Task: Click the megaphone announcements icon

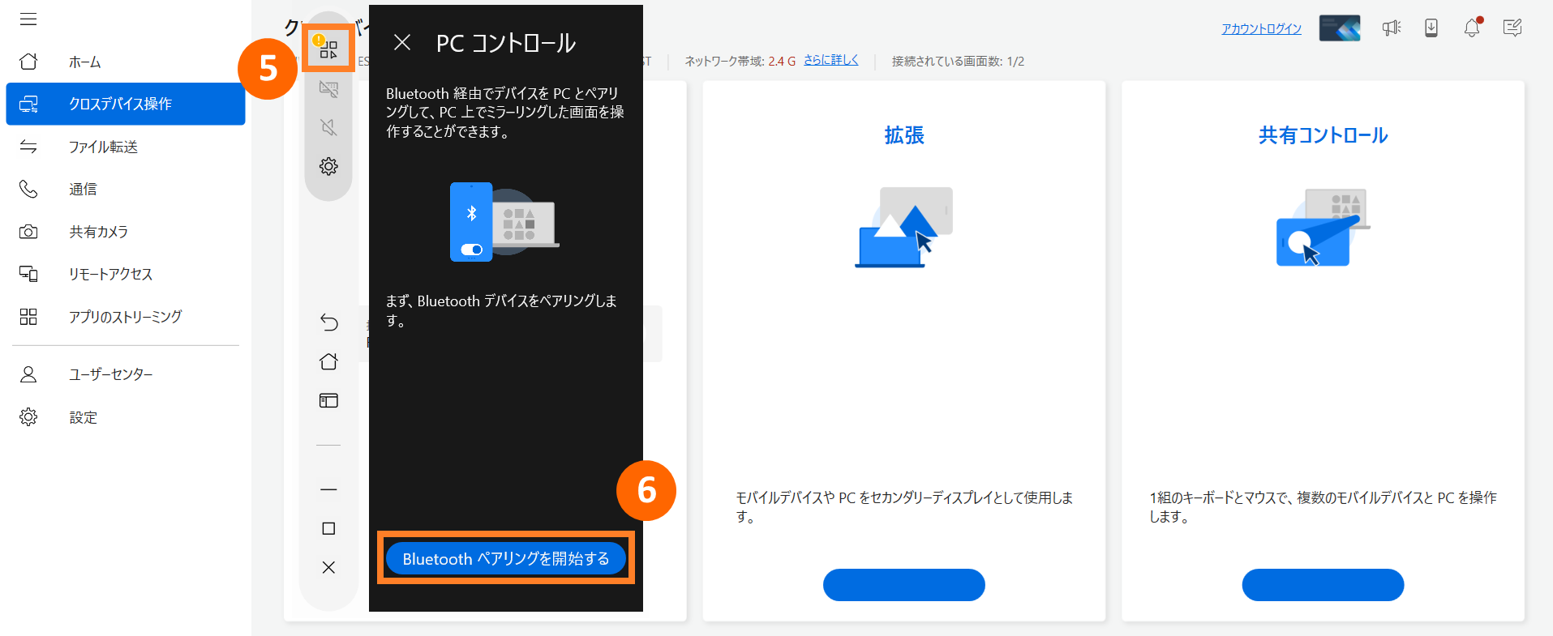Action: [x=1392, y=28]
